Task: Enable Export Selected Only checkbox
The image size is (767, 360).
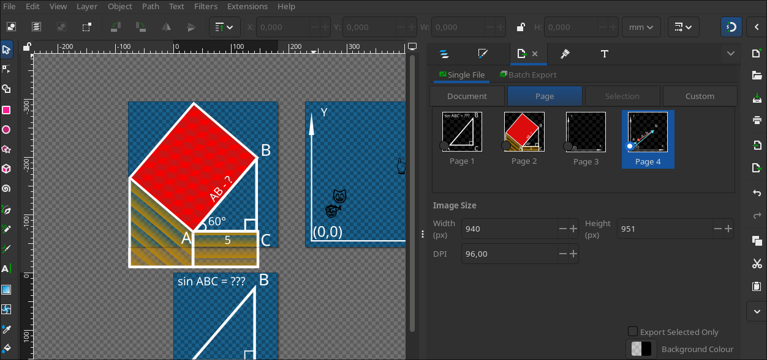Action: 633,331
